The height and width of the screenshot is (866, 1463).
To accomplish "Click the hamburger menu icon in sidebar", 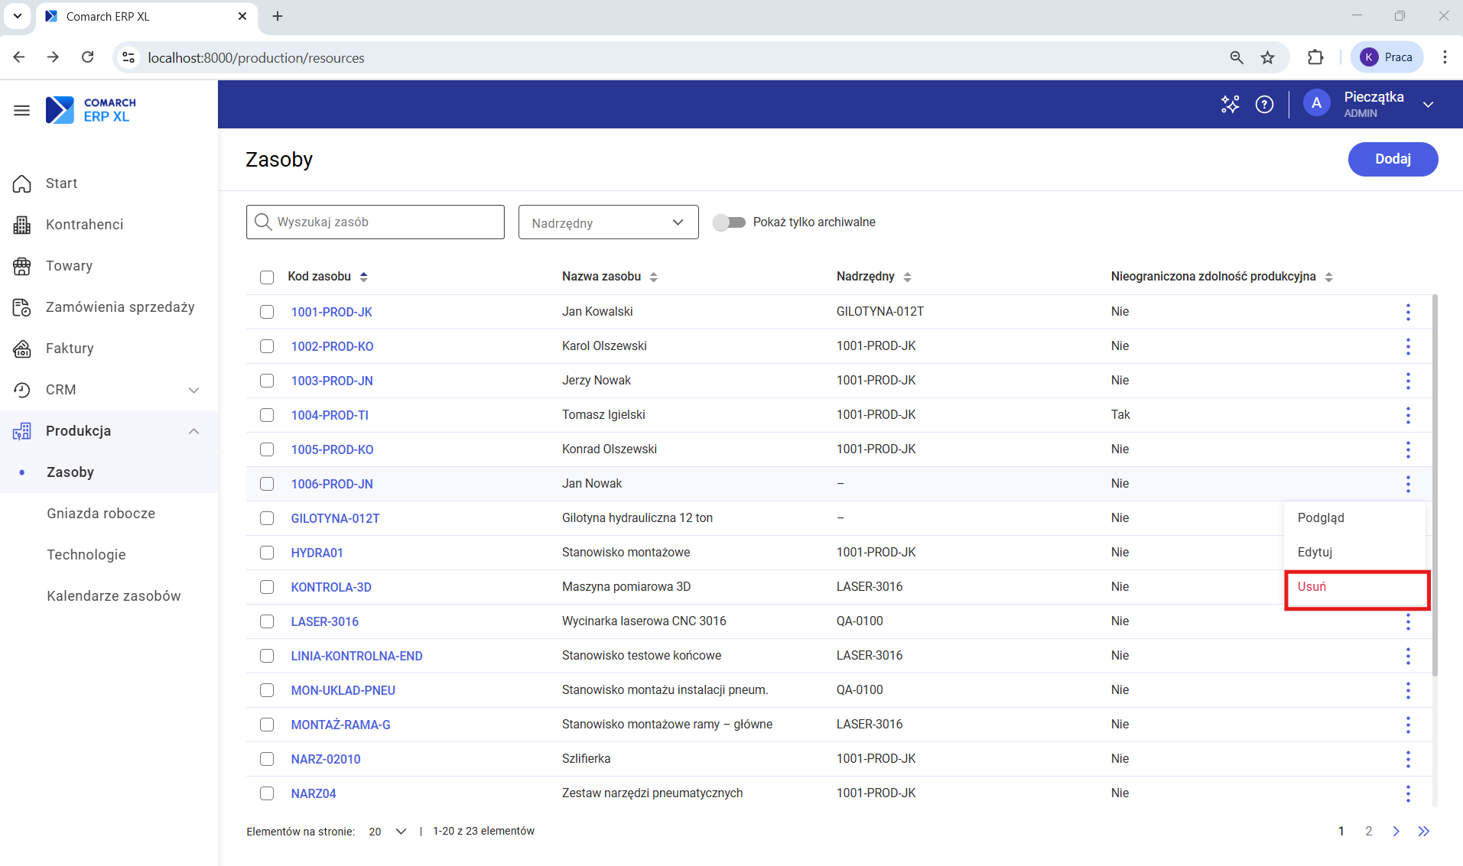I will tap(21, 111).
